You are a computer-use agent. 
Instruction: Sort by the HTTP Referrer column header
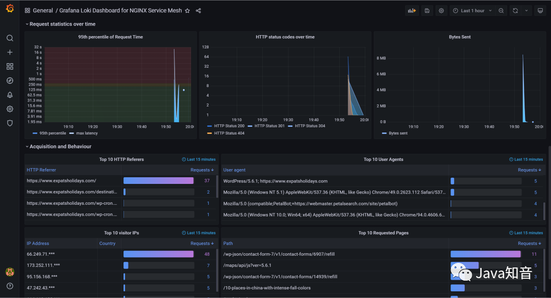(41, 170)
